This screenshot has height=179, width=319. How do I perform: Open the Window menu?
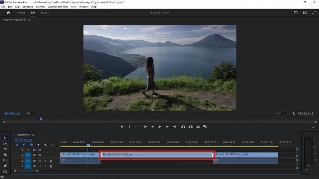pos(84,7)
